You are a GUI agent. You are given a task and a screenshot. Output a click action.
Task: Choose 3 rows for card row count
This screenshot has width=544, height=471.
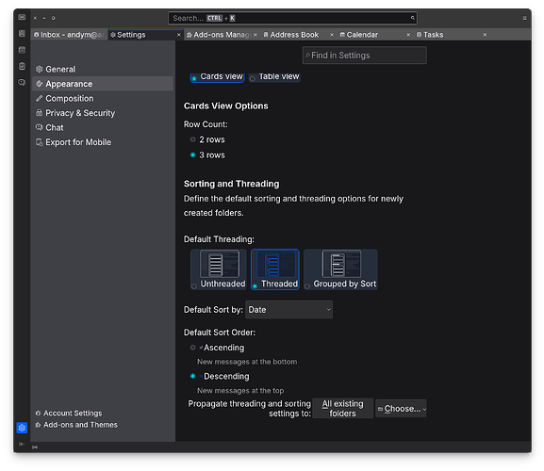[x=193, y=154]
